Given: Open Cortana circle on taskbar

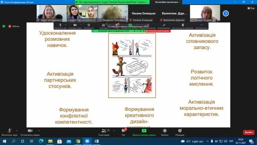Looking at the screenshot, I should [23, 141].
